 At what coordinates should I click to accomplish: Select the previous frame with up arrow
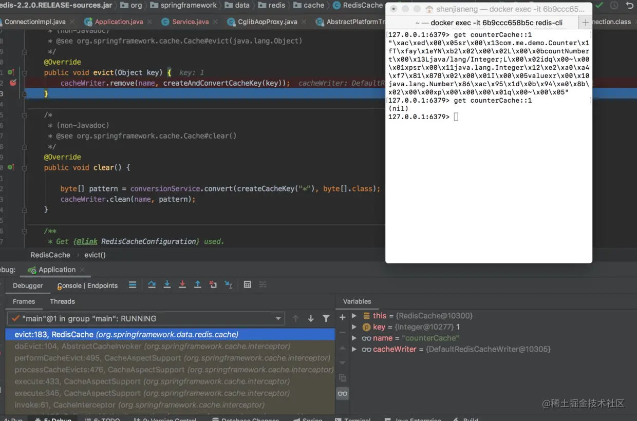pyautogui.click(x=295, y=319)
